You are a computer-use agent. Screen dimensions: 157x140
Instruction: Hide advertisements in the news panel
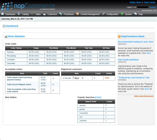pyautogui.click(x=144, y=96)
